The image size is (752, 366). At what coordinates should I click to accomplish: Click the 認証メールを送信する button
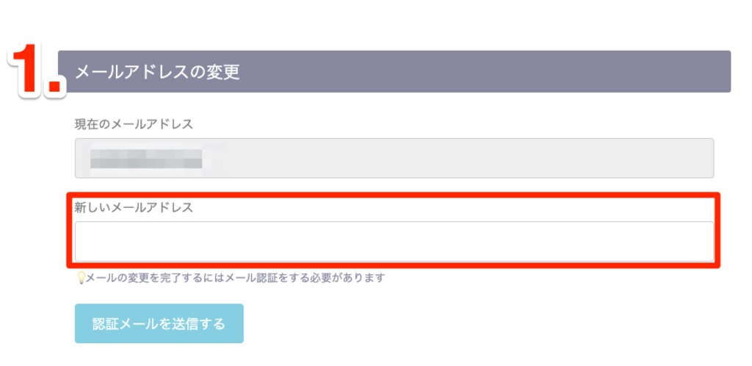pyautogui.click(x=159, y=324)
